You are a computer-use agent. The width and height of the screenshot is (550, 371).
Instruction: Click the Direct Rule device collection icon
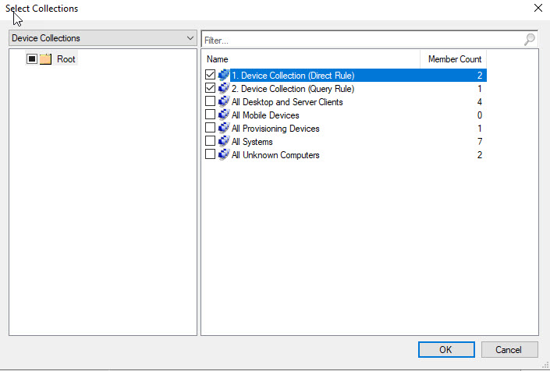(224, 76)
